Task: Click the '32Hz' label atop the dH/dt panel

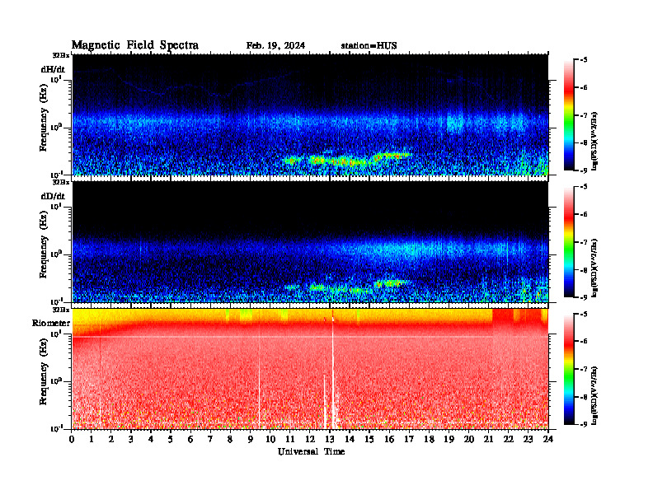Action: 61,55
